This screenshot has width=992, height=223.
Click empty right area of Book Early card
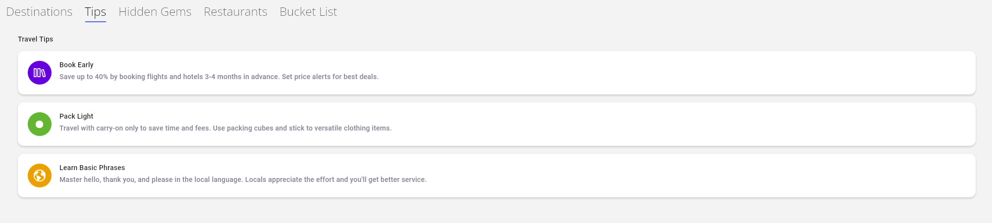click(743, 73)
